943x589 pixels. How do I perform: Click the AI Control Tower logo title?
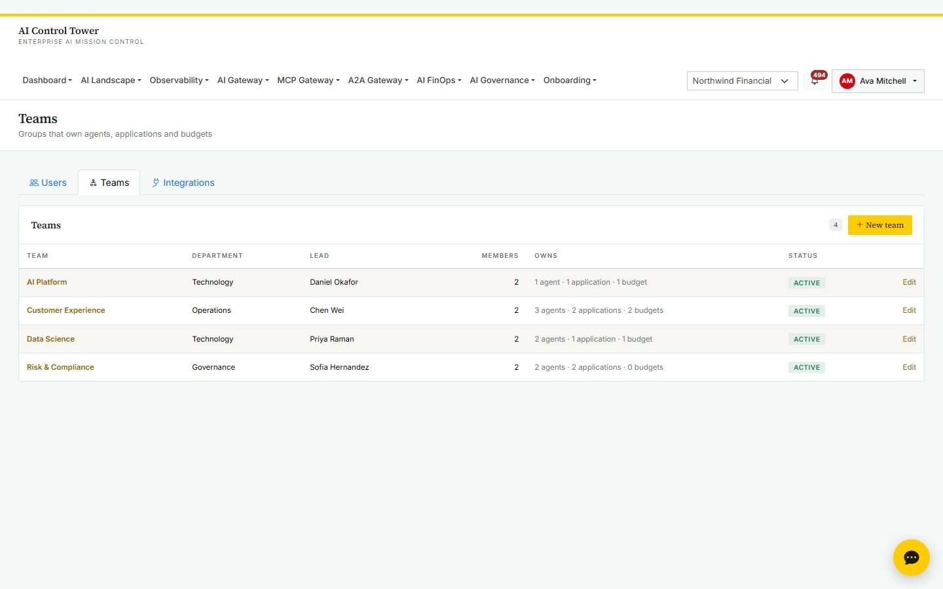click(x=58, y=31)
